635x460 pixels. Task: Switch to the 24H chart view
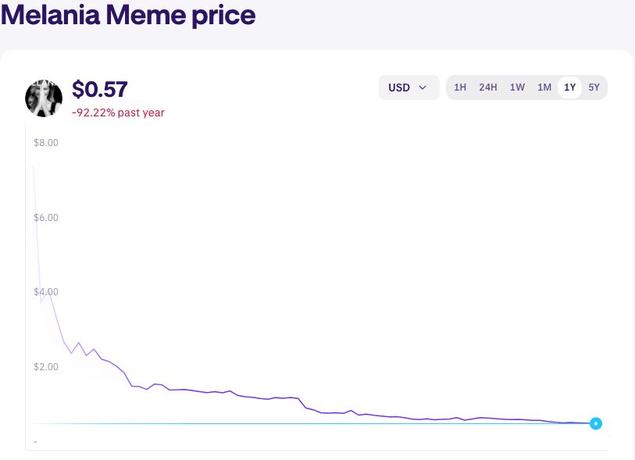coord(487,87)
